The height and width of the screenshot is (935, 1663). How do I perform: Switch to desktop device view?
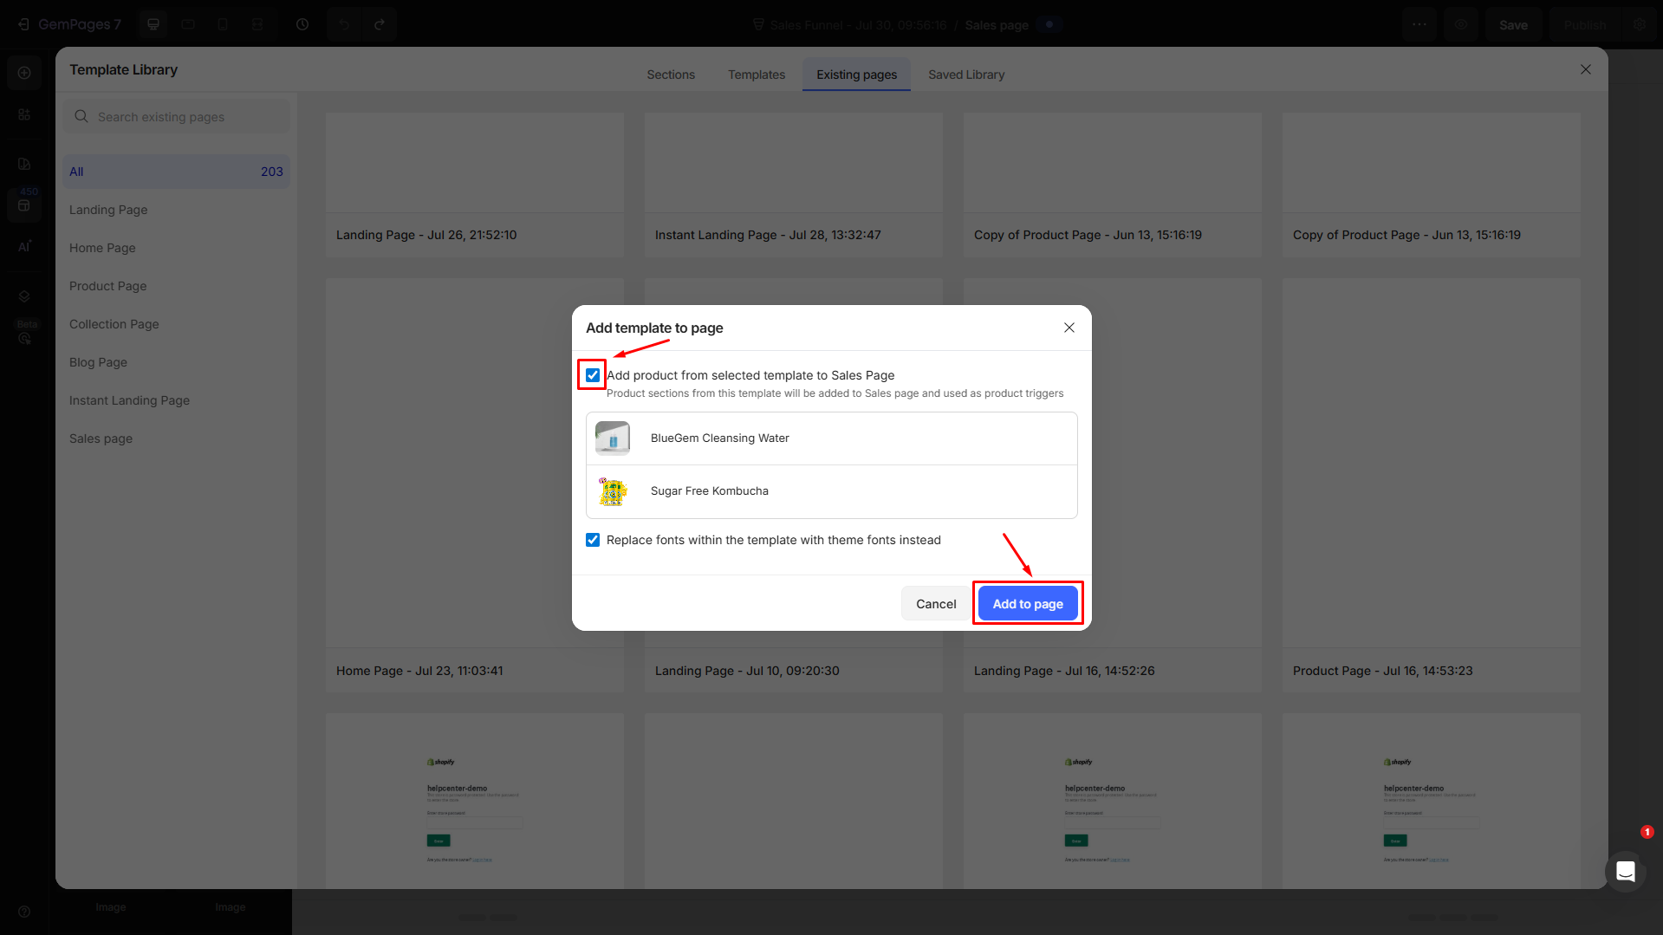(153, 24)
